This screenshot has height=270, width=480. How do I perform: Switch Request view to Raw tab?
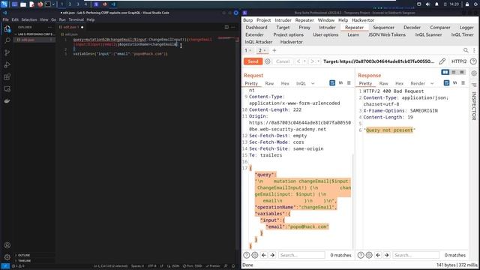point(269,83)
